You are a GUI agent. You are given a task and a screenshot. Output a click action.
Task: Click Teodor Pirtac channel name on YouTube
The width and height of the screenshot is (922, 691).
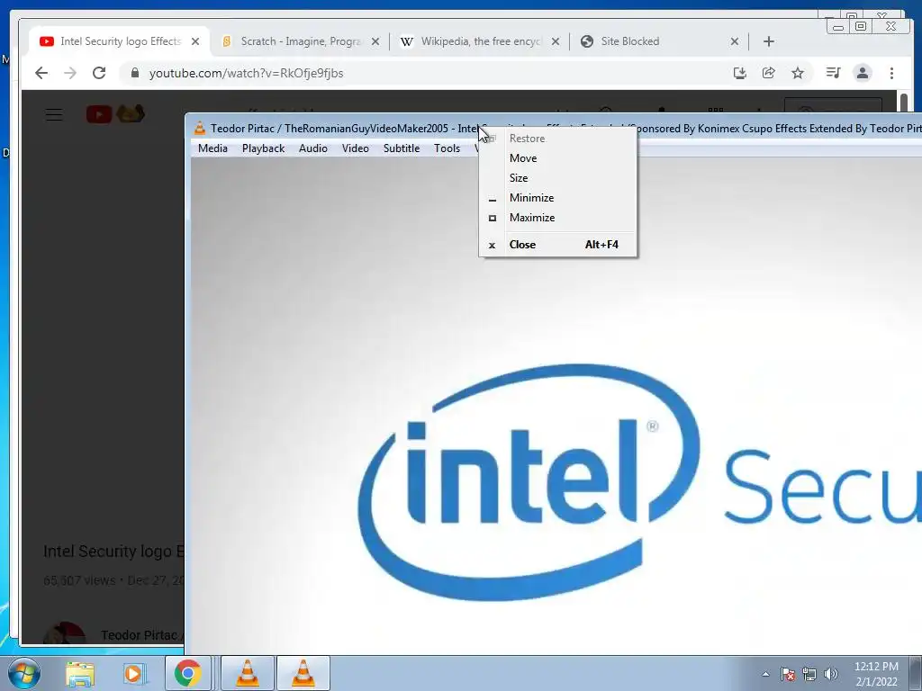tap(141, 635)
